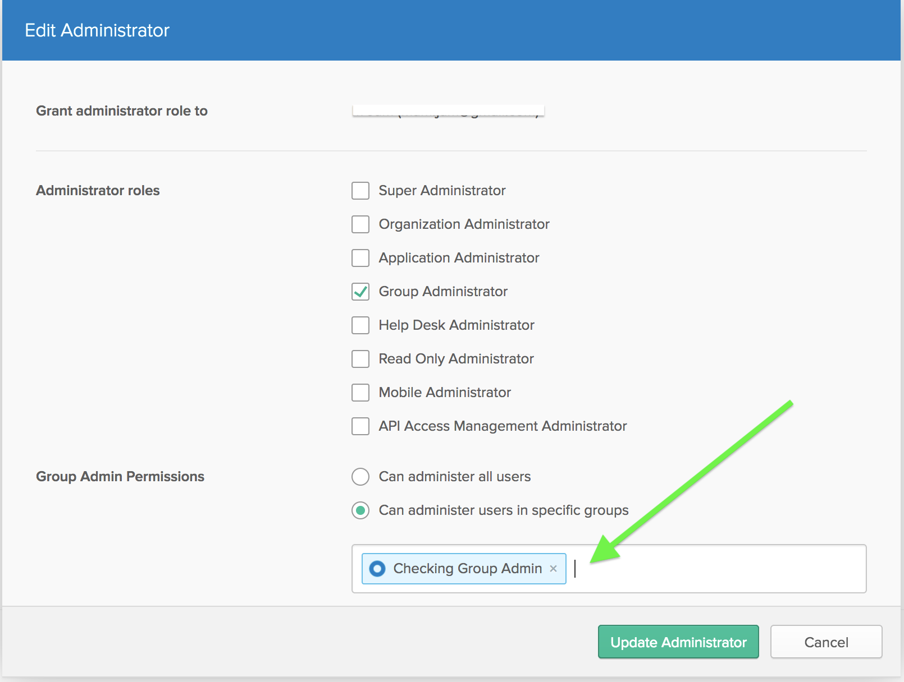The image size is (904, 682).
Task: Focus the specific groups input field
Action: [x=719, y=569]
